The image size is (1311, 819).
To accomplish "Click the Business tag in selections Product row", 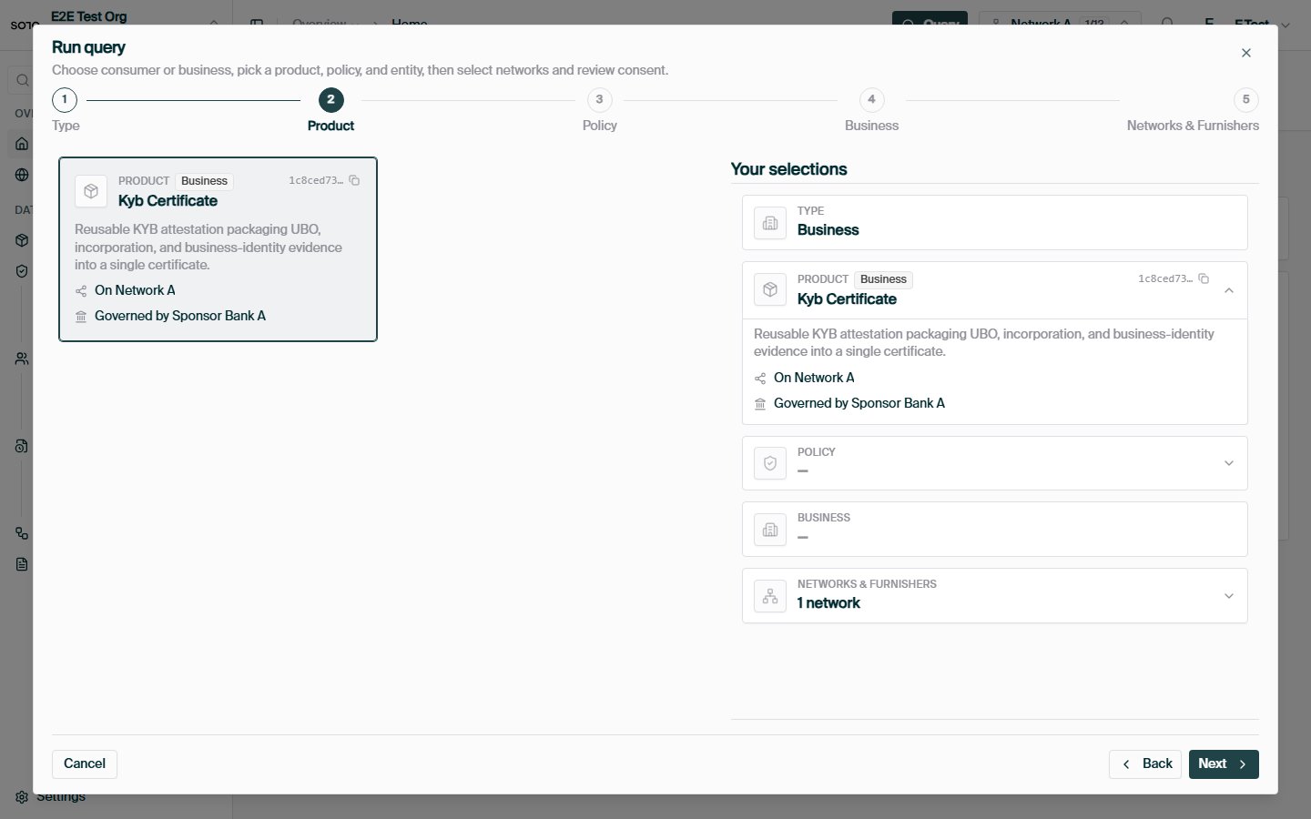I will (x=883, y=279).
